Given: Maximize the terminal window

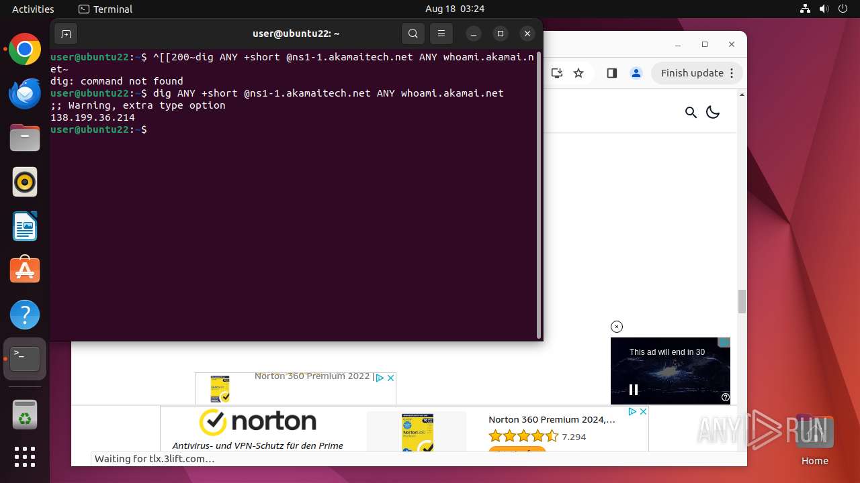Looking at the screenshot, I should [x=501, y=34].
